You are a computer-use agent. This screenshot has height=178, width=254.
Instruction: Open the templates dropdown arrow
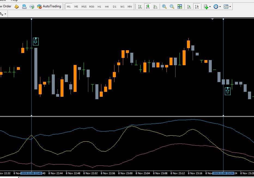[x=230, y=7]
